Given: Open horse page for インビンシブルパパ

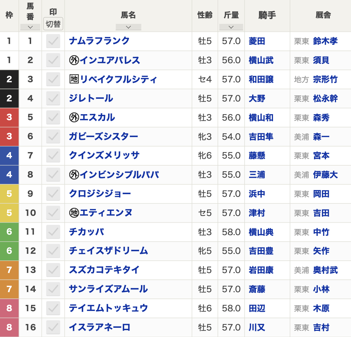Looking at the screenshot, I should [x=119, y=175].
